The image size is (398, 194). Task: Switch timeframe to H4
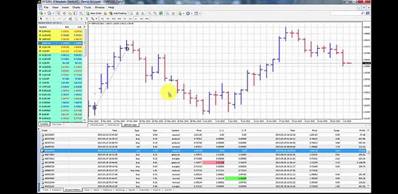coord(130,19)
